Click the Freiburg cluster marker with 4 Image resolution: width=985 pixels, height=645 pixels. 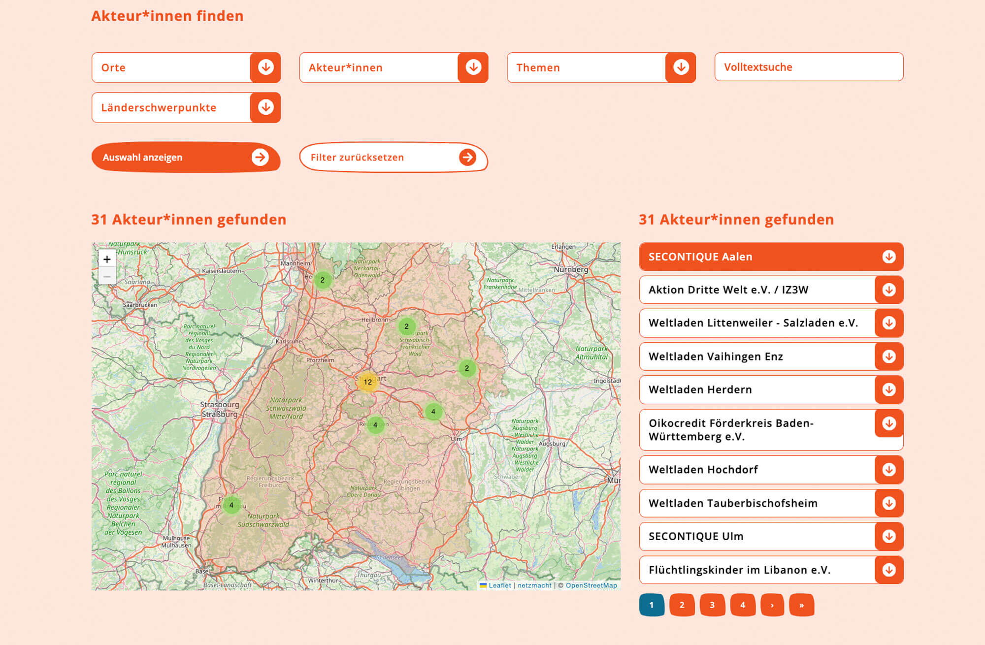point(231,505)
